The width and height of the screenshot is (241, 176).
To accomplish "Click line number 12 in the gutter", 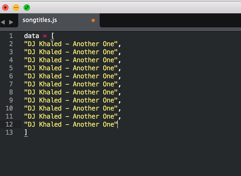I will 9,124.
